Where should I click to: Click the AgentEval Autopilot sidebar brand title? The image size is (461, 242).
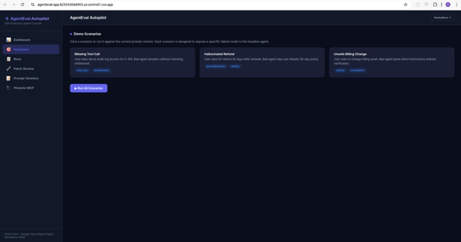pos(30,18)
